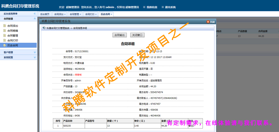The height and width of the screenshot is (132, 279).
Task: Close the 合同添加 tab with its x
Action: (x=65, y=14)
